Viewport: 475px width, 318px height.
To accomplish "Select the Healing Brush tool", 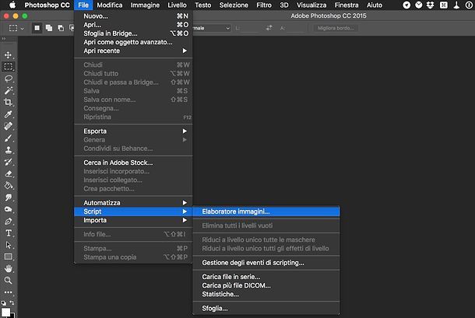I will coord(9,126).
